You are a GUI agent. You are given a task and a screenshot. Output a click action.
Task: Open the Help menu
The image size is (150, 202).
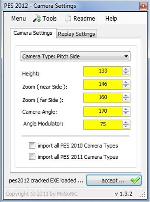click(x=111, y=19)
